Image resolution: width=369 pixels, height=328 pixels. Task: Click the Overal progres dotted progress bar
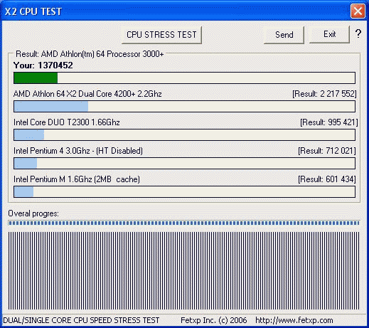pos(184,223)
